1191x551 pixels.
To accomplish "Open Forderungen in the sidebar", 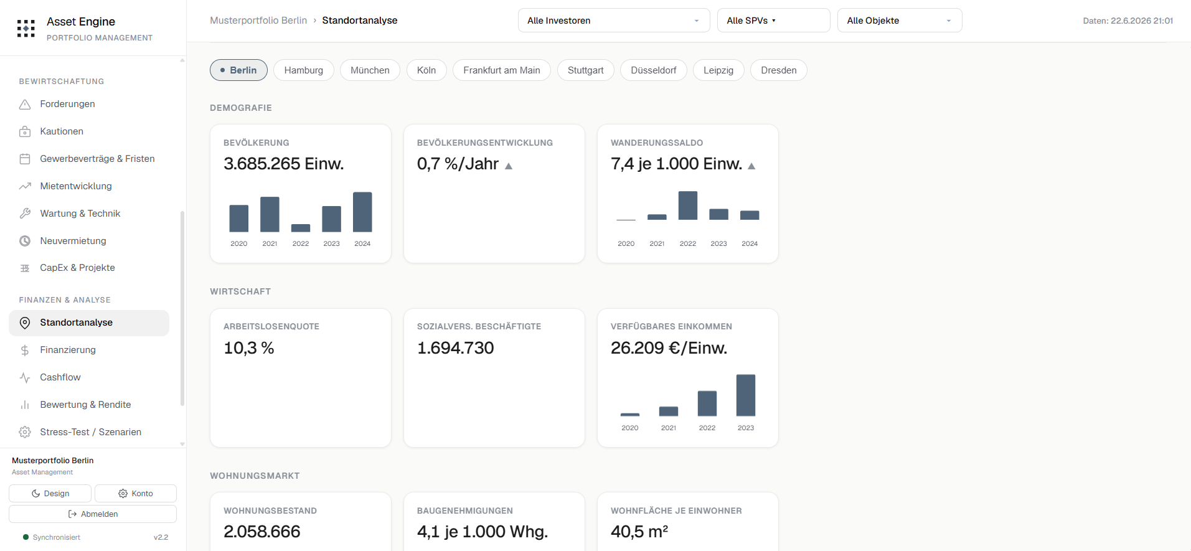I will click(89, 104).
